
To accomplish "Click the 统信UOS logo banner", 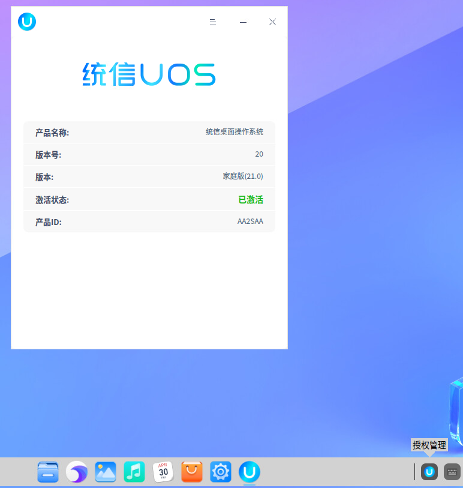I will tap(149, 74).
